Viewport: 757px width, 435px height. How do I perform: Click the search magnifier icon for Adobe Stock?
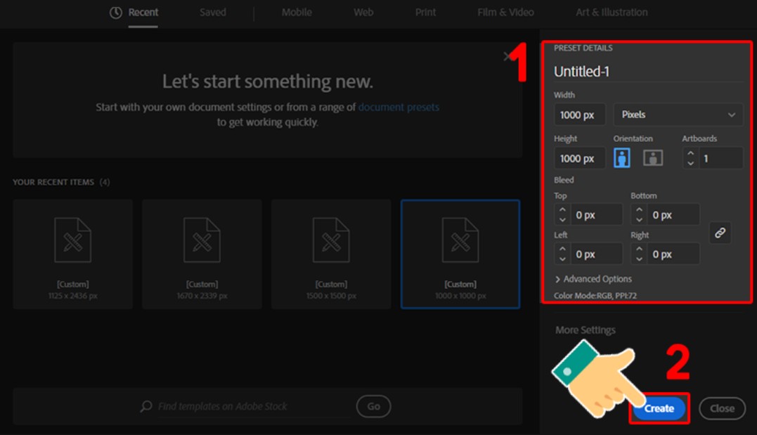coord(146,406)
